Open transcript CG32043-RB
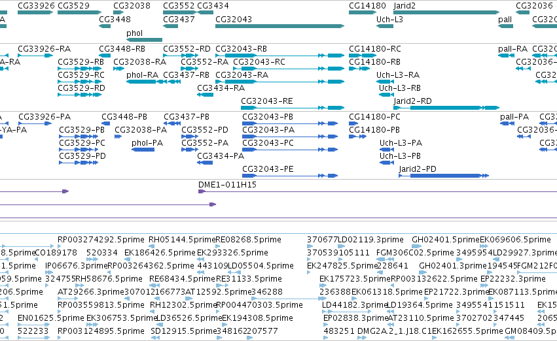Image resolution: width=557 pixels, height=341 pixels. 242,49
